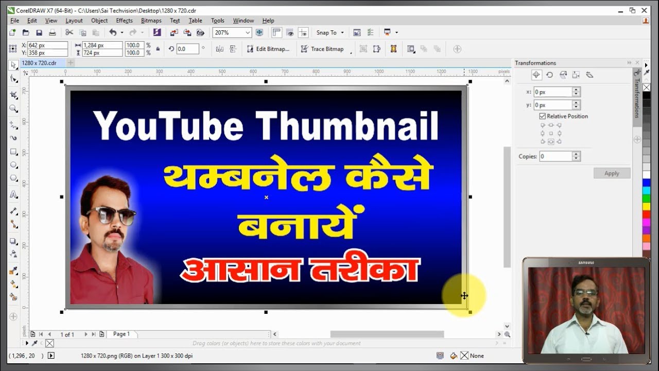Select top-left anchor point in Transformations
Viewport: 659px width, 371px height.
click(542, 125)
